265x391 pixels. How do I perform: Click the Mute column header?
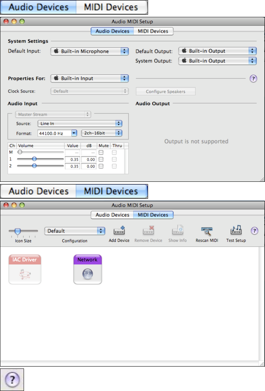click(103, 146)
